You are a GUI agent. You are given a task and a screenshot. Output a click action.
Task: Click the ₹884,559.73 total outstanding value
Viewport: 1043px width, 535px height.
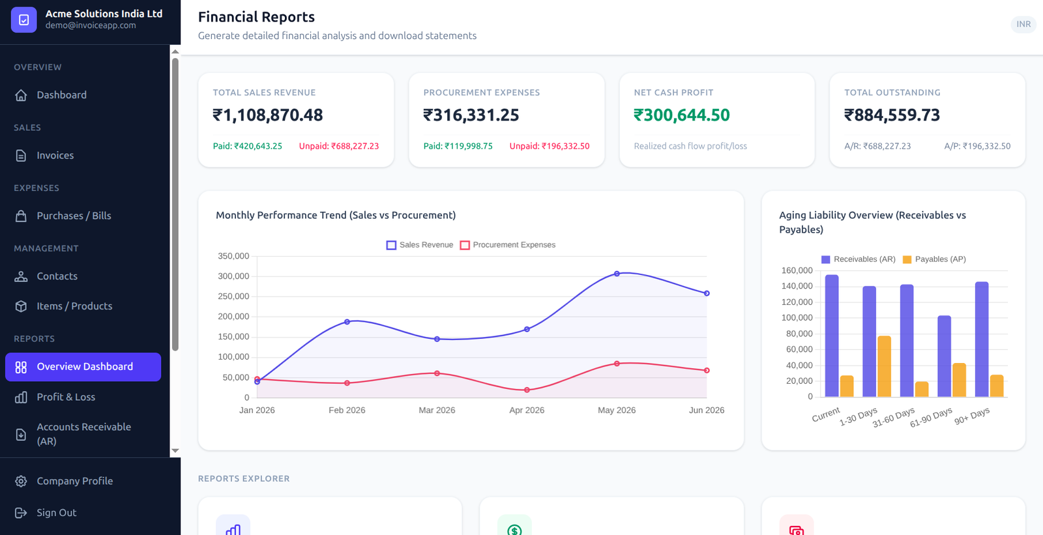click(892, 115)
